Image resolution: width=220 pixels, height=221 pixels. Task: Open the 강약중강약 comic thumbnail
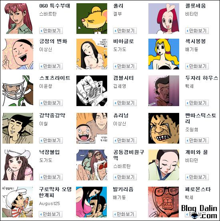[18, 128]
